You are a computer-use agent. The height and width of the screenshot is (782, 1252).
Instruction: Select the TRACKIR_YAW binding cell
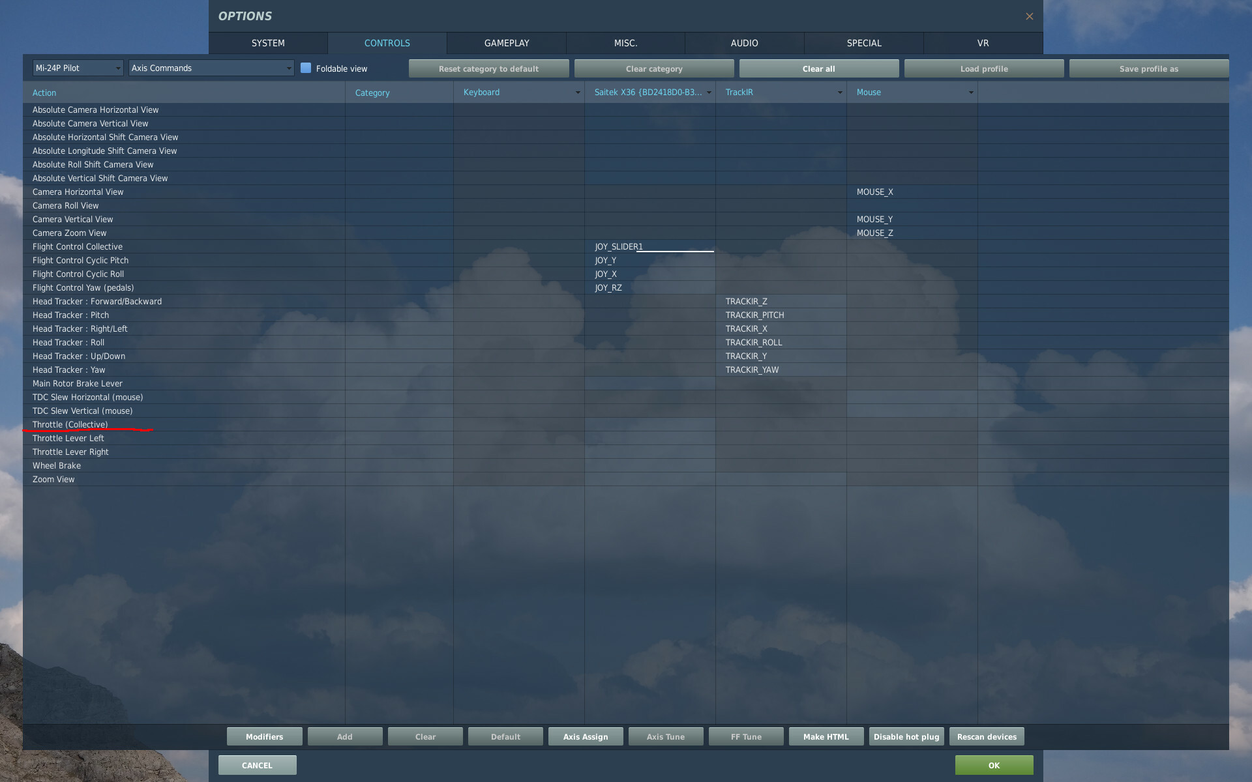781,369
